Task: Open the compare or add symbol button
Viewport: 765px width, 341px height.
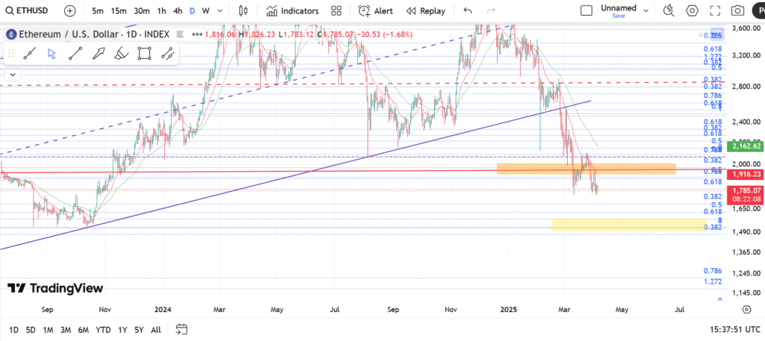Action: click(69, 10)
